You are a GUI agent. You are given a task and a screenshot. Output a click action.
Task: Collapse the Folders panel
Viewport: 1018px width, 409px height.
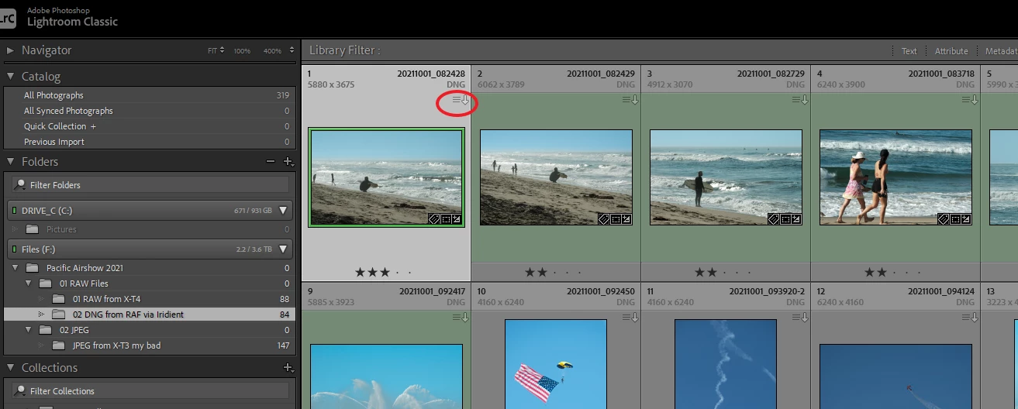click(x=10, y=162)
